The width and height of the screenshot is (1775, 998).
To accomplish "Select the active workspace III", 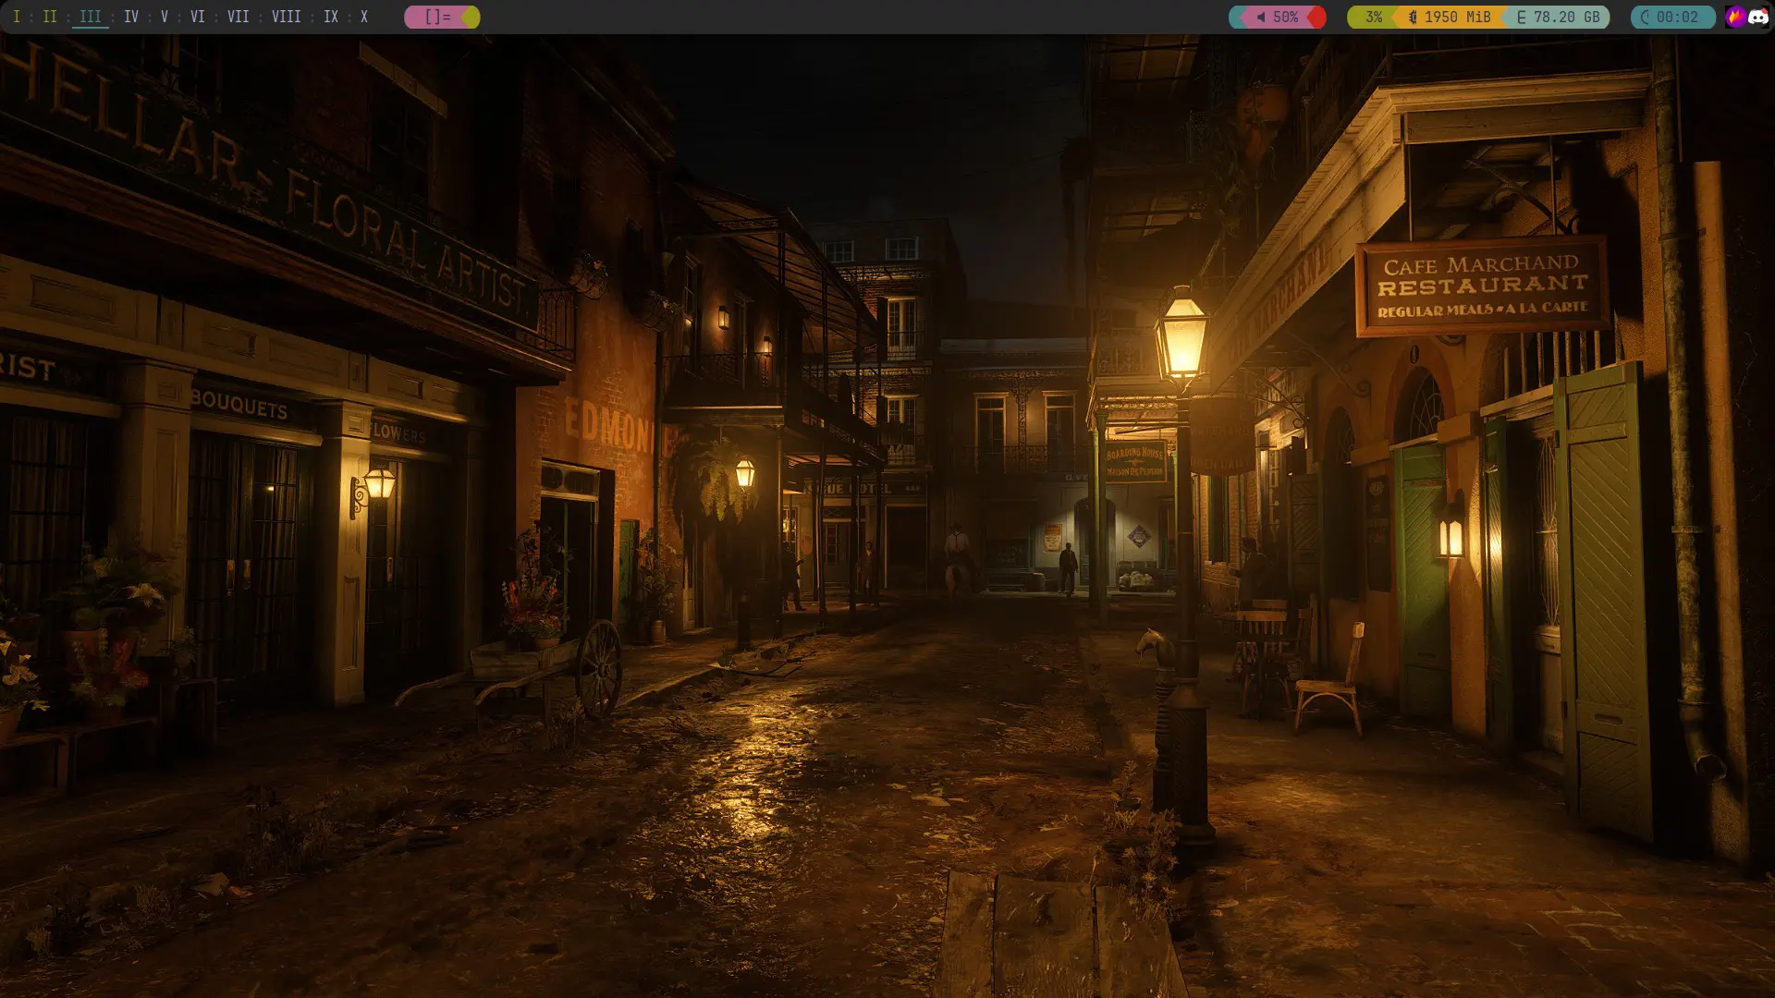I will tap(90, 17).
